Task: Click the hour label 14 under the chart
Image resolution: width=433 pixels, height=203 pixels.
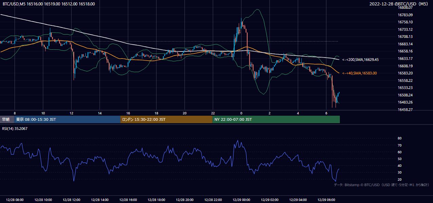Action: (100, 113)
